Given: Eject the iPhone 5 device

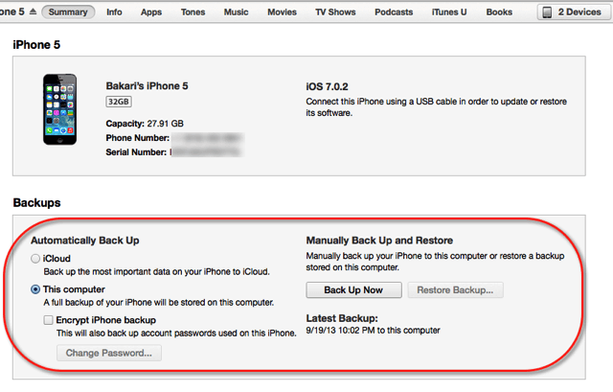Looking at the screenshot, I should (34, 12).
